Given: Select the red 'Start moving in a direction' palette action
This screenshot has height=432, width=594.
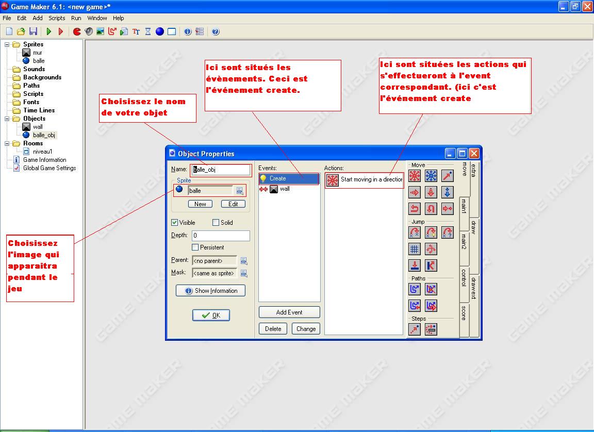Looking at the screenshot, I should point(415,176).
